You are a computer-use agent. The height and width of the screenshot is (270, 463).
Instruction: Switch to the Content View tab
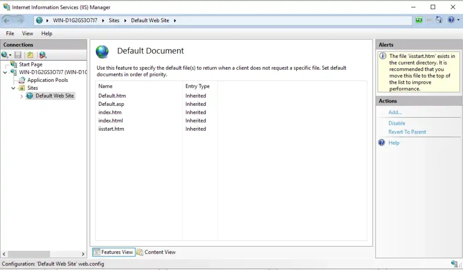pos(156,252)
